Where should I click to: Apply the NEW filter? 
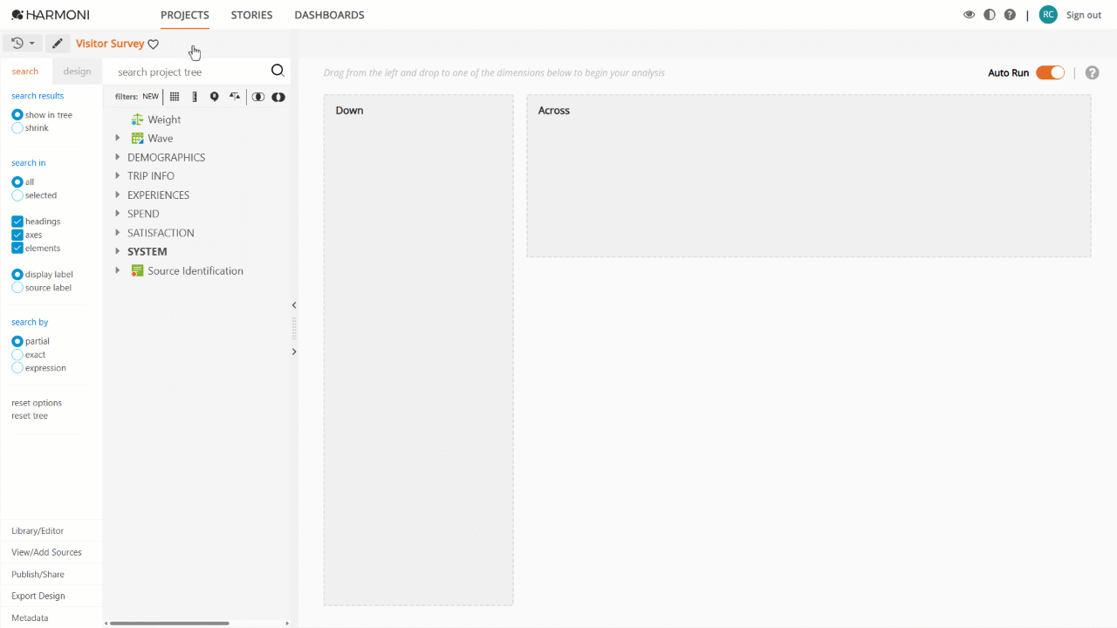pos(151,97)
